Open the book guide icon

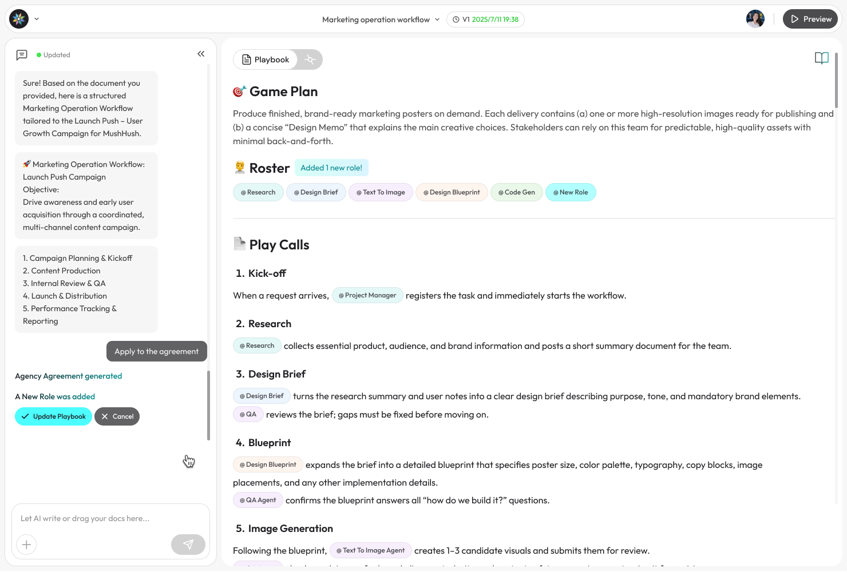(x=821, y=58)
